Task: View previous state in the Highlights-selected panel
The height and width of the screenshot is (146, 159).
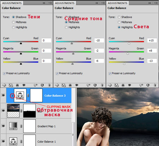Action: [141, 85]
